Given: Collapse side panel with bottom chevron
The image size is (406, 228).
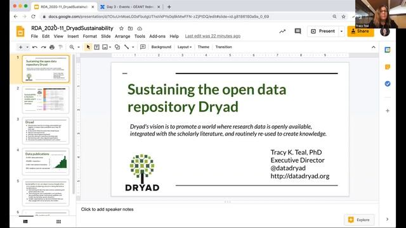Looking at the screenshot, I should (x=388, y=219).
